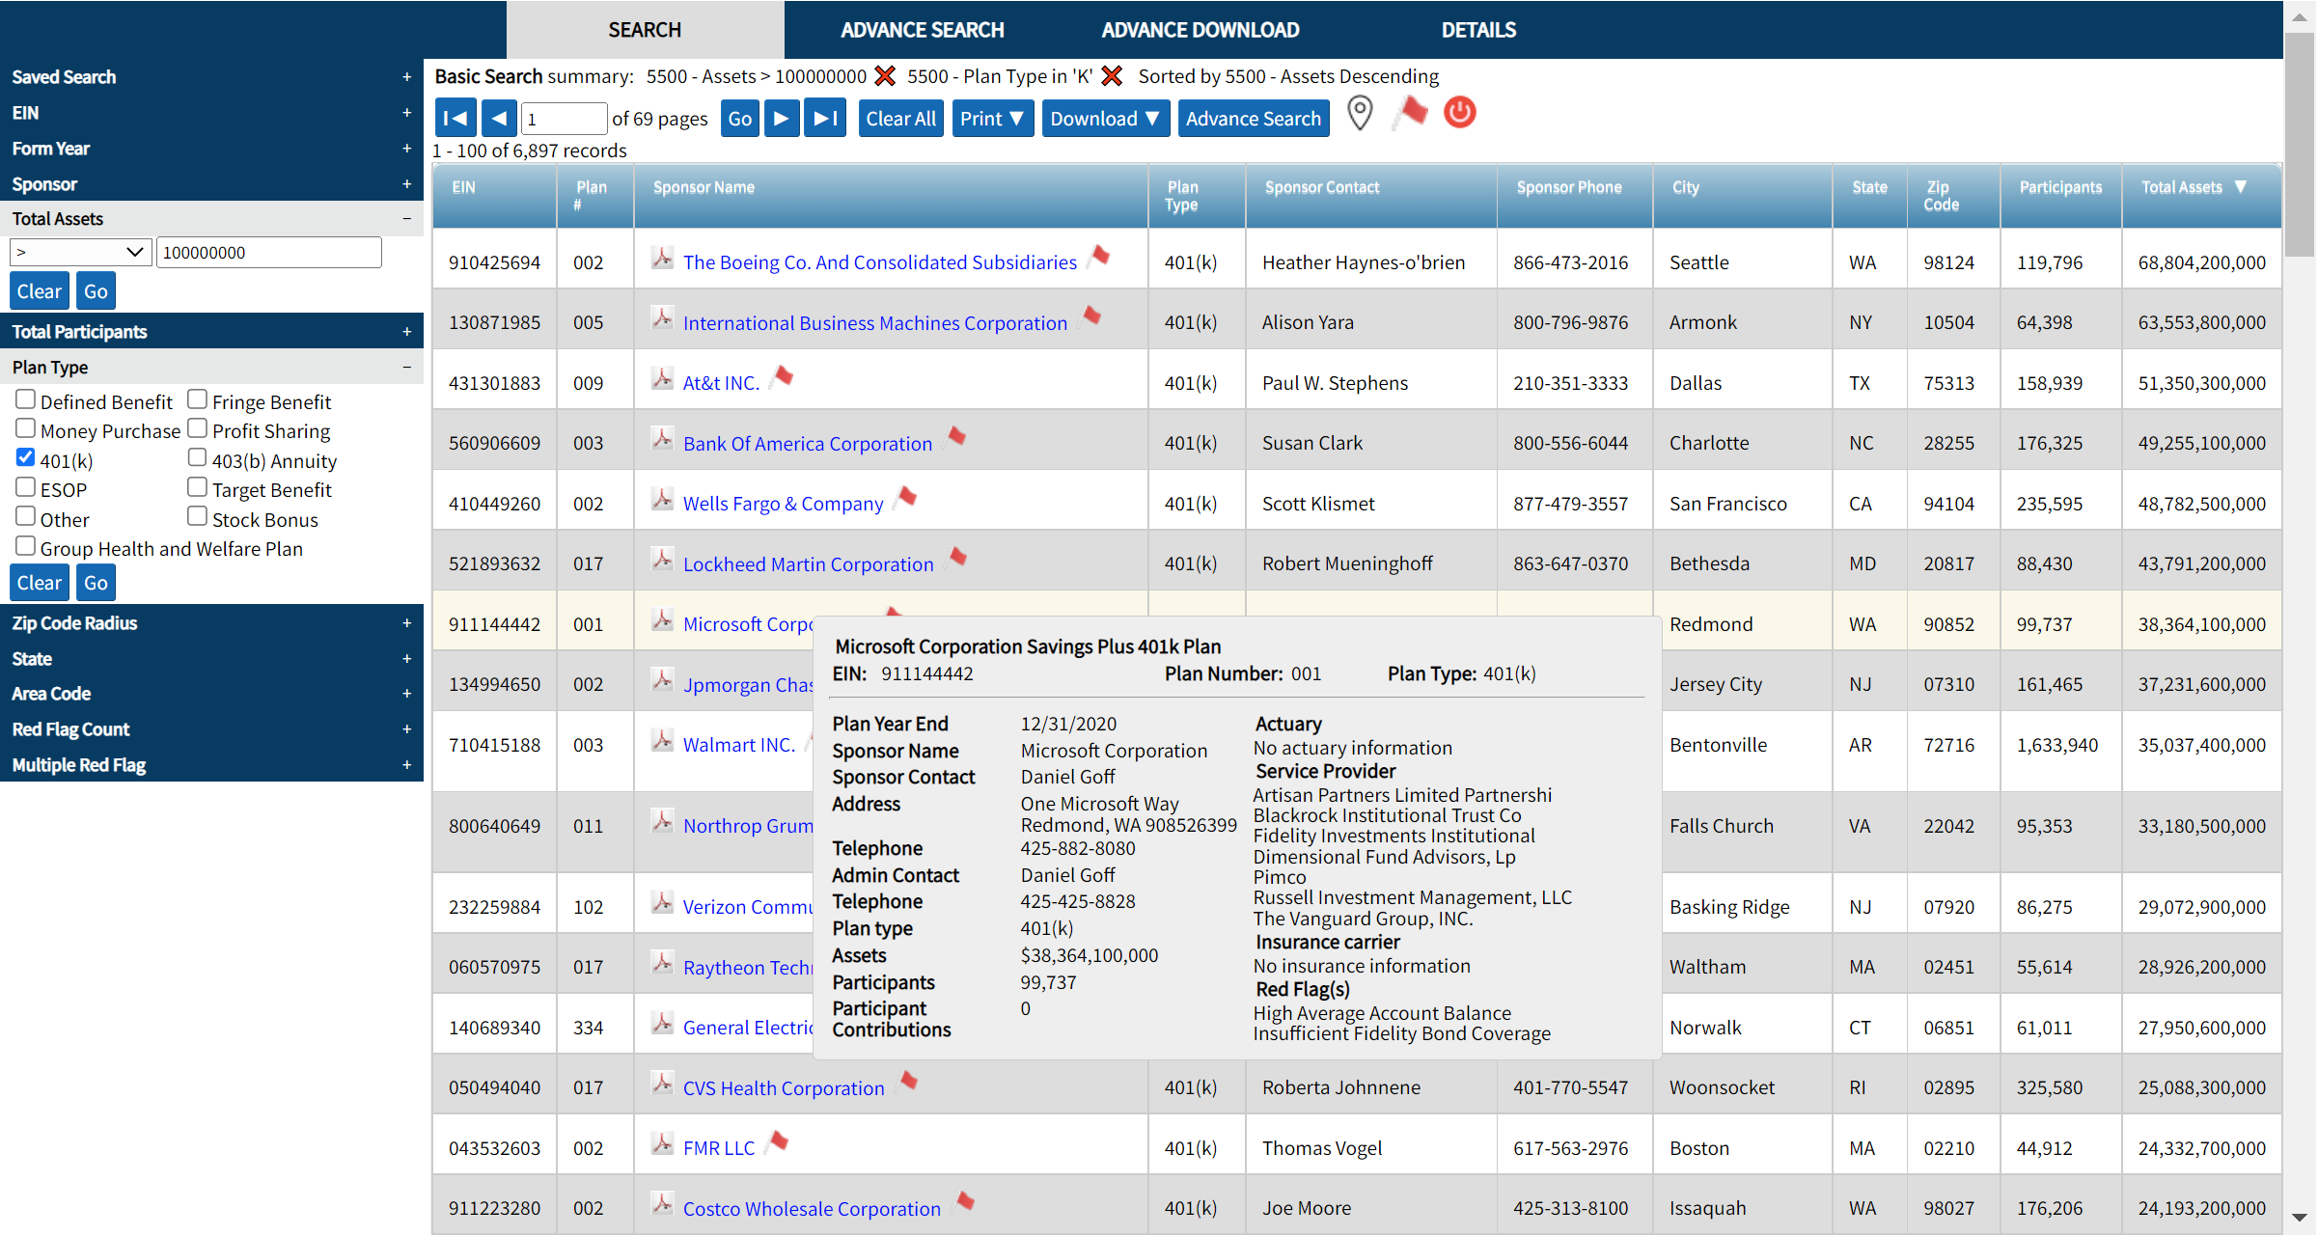Check the ESOP checkbox

[x=26, y=487]
